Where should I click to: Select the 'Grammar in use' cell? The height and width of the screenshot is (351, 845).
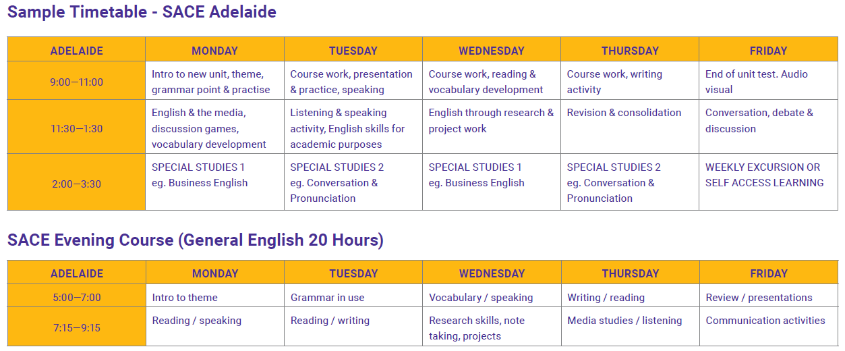pyautogui.click(x=327, y=297)
